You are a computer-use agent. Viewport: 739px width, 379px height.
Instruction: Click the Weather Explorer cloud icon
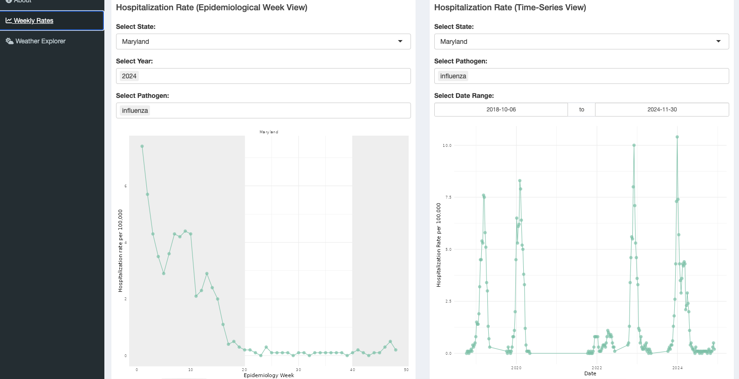tap(9, 41)
